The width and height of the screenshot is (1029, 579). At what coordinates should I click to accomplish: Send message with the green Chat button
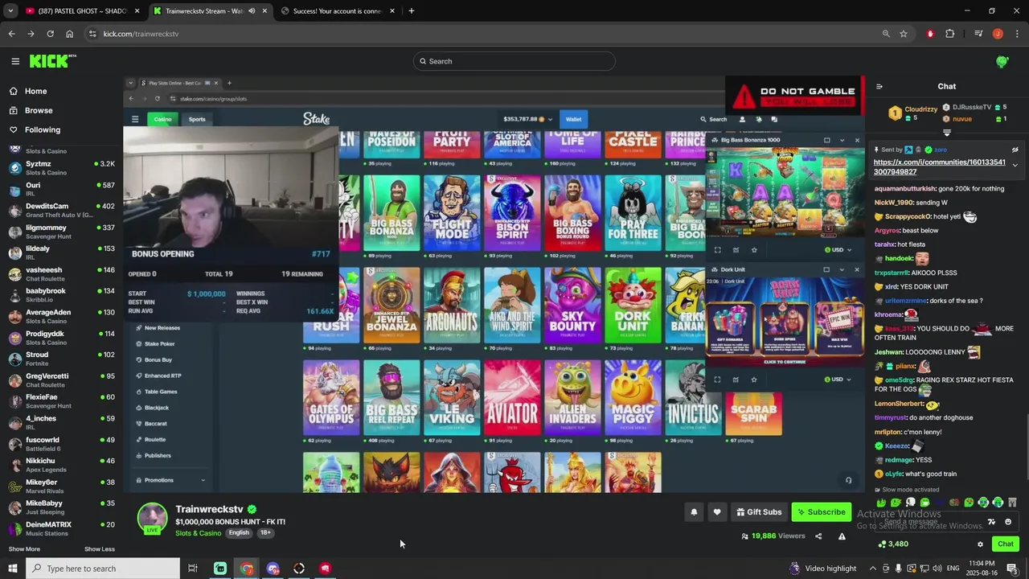pos(1006,544)
